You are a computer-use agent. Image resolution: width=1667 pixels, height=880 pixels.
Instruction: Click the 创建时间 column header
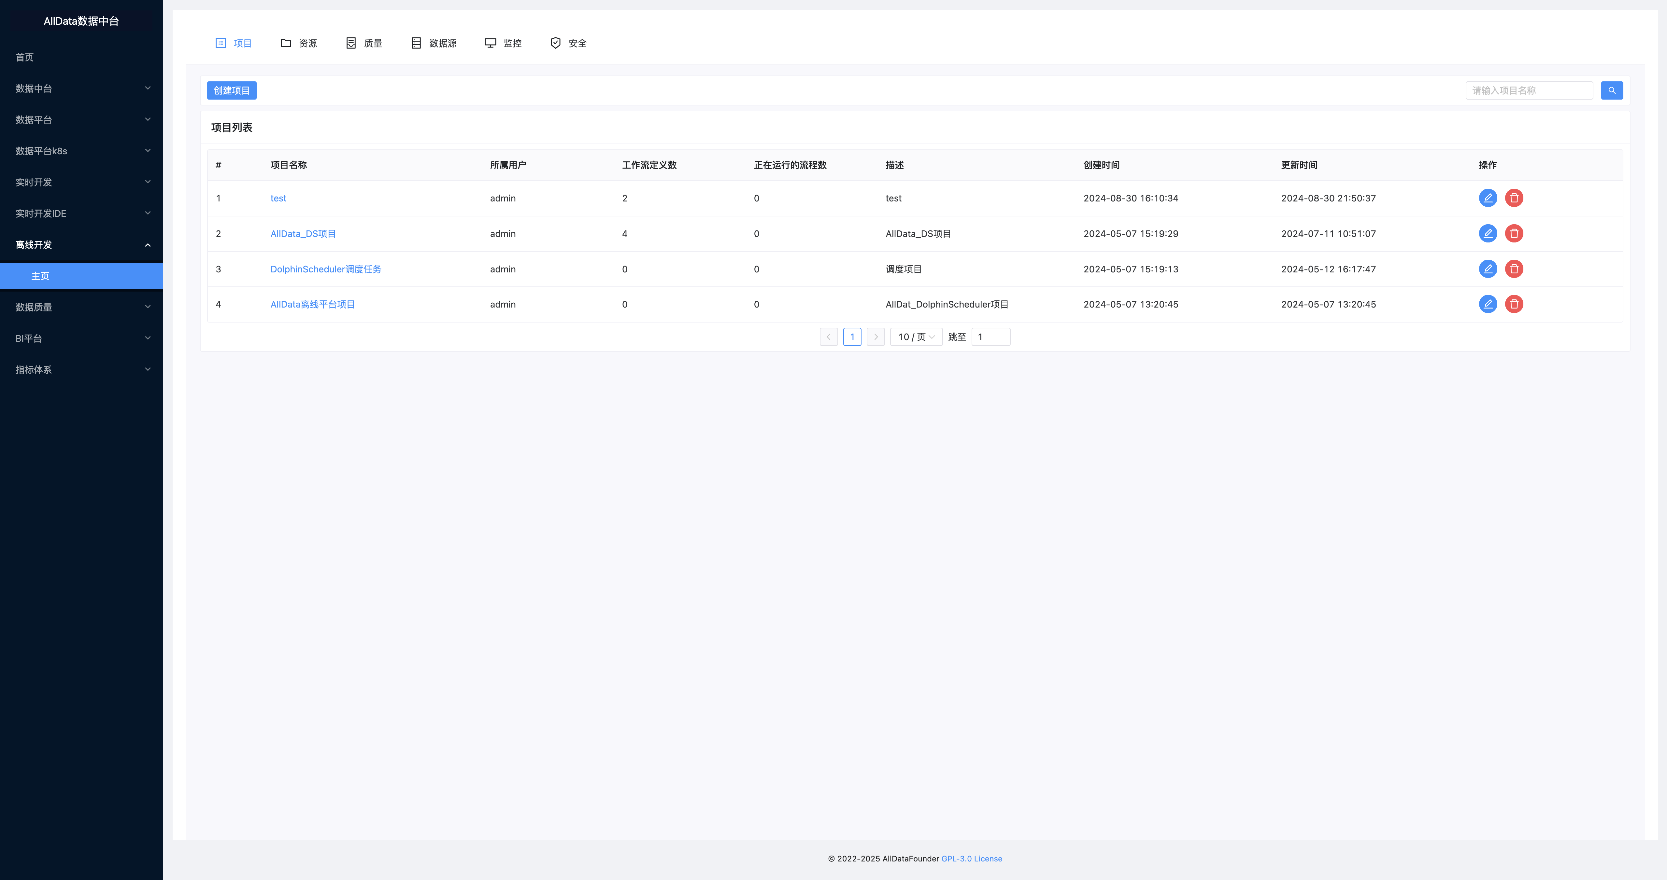(1102, 165)
